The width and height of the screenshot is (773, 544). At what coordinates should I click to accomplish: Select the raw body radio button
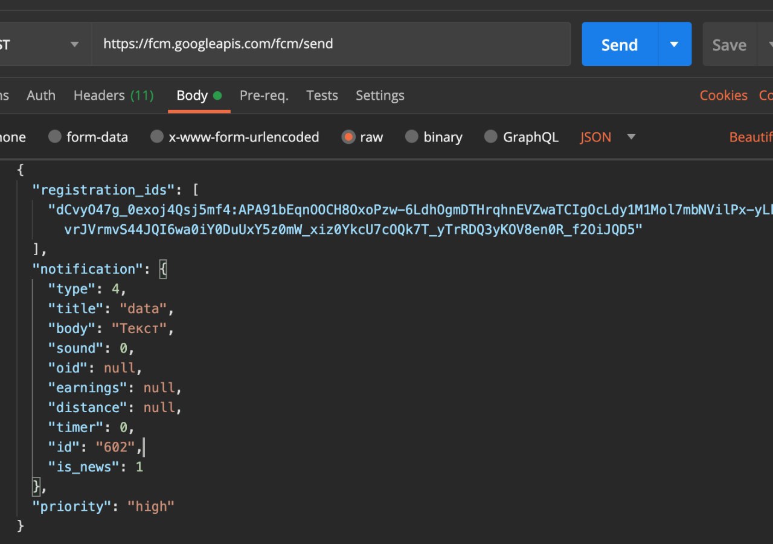tap(348, 137)
